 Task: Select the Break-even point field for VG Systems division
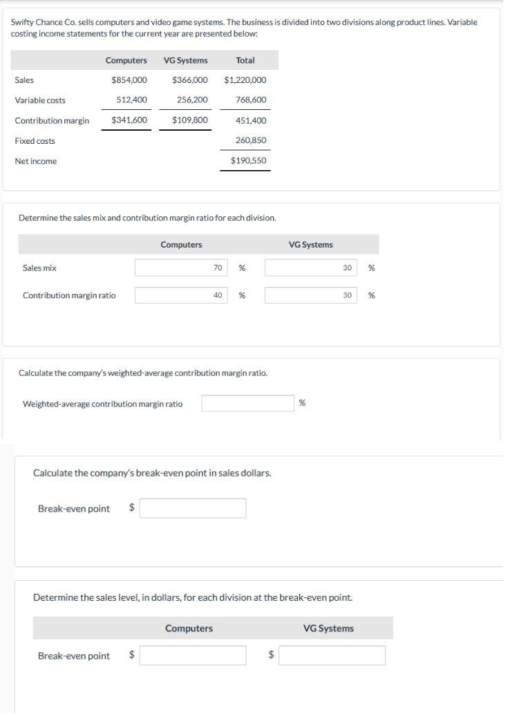tap(332, 655)
